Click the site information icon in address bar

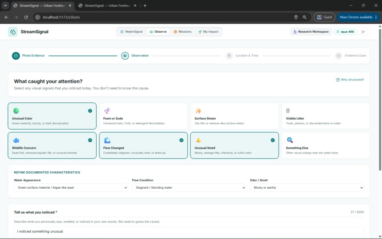click(37, 18)
